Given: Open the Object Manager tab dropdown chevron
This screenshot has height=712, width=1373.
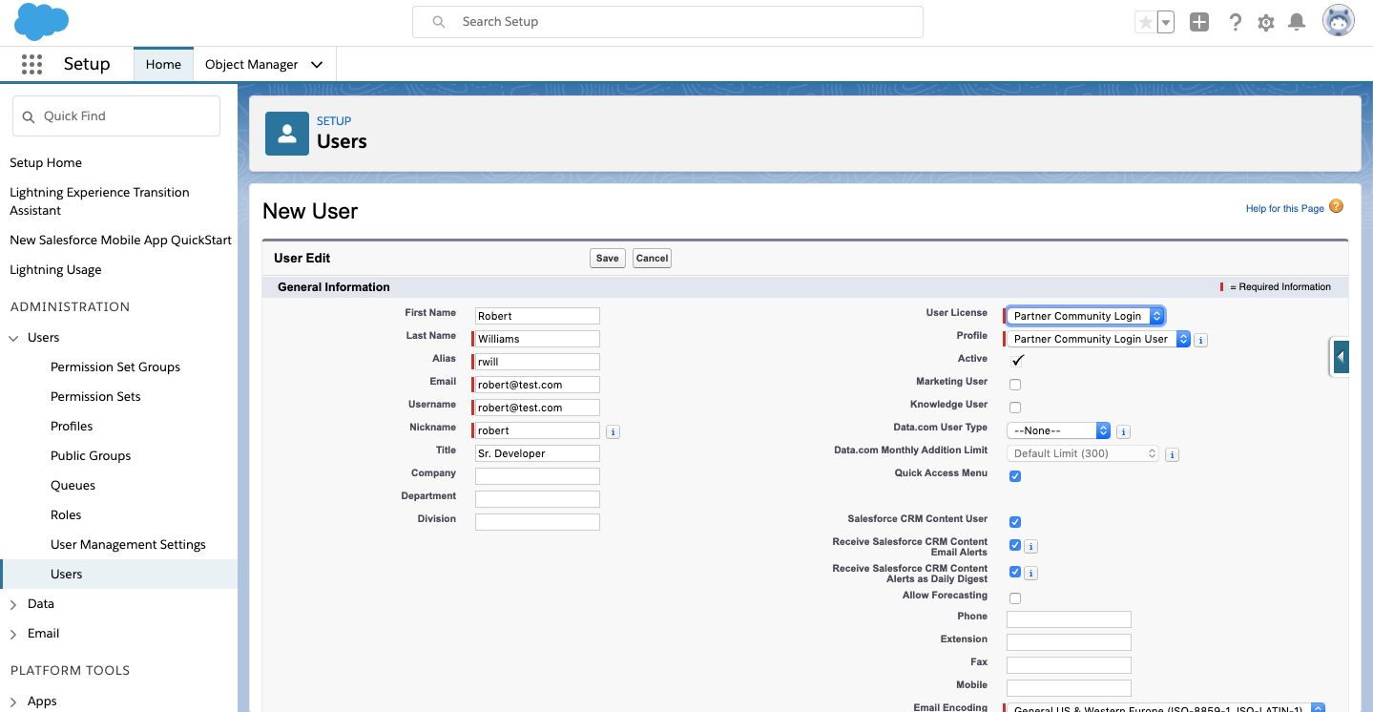Looking at the screenshot, I should click(317, 65).
